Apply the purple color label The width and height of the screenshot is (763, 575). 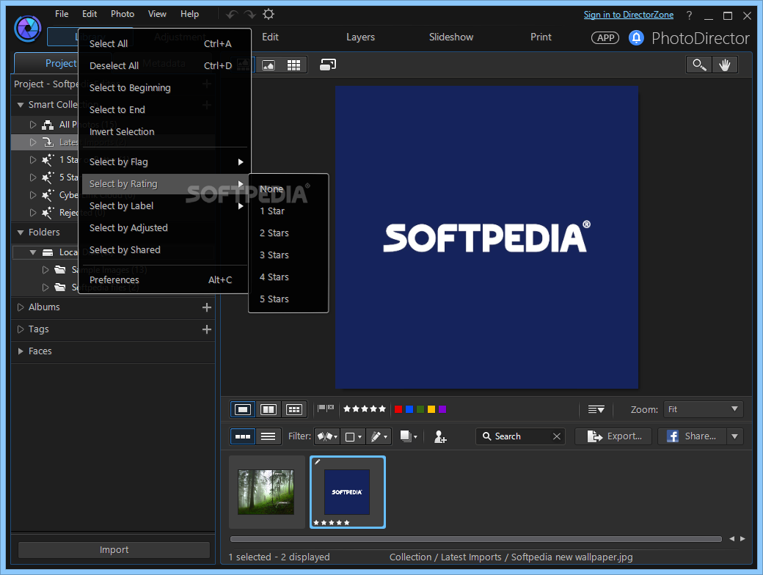click(x=442, y=409)
